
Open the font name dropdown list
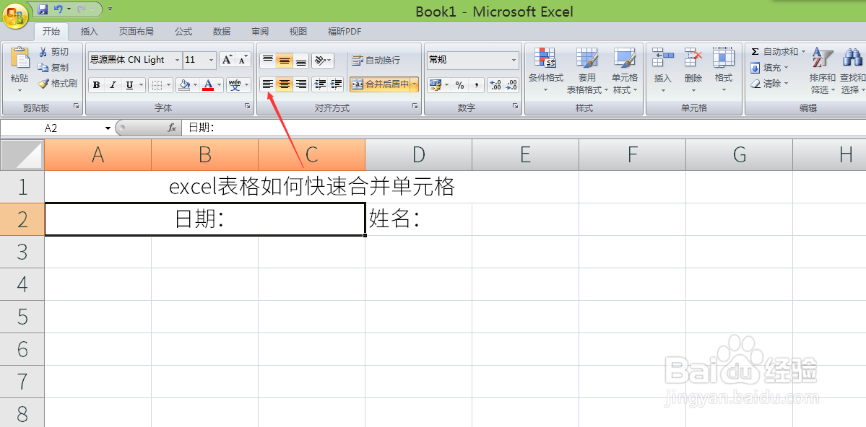179,60
